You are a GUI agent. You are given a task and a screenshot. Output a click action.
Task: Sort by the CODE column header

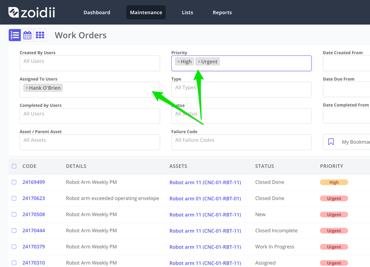[29, 166]
